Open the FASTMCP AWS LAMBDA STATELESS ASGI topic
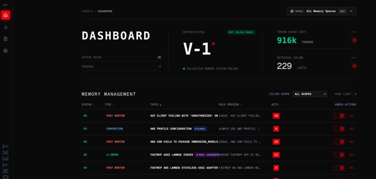 (x=184, y=168)
